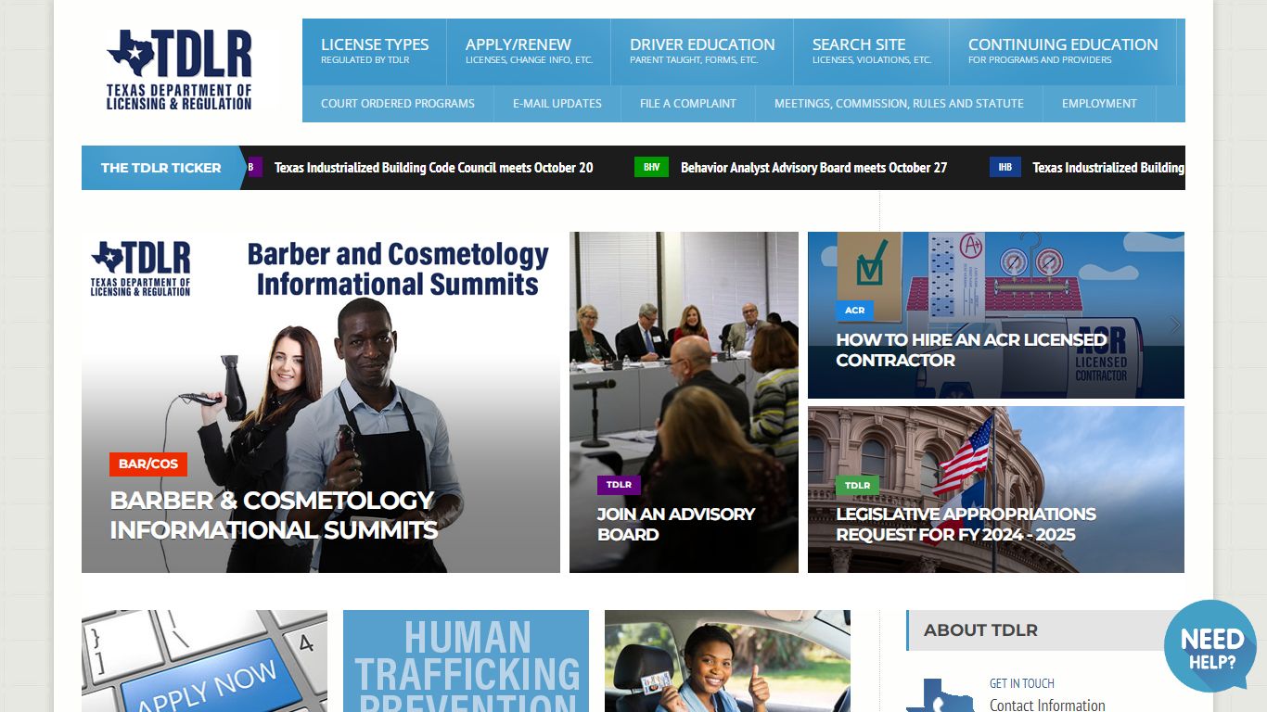Image resolution: width=1267 pixels, height=712 pixels.
Task: Open the Driver Education menu
Action: click(702, 52)
